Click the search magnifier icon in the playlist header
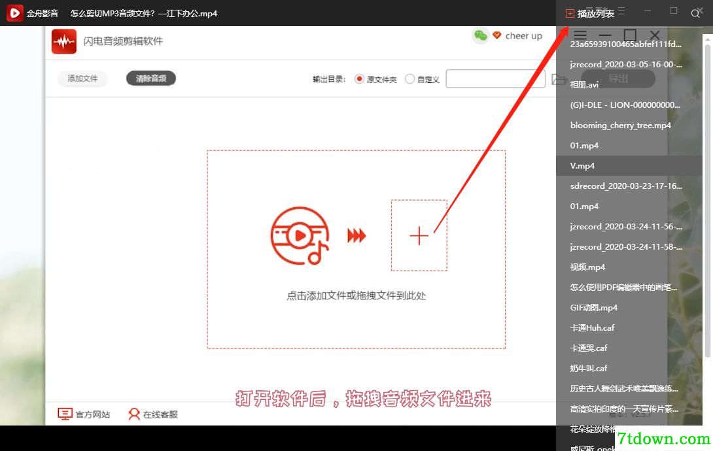Image resolution: width=713 pixels, height=451 pixels. (695, 13)
